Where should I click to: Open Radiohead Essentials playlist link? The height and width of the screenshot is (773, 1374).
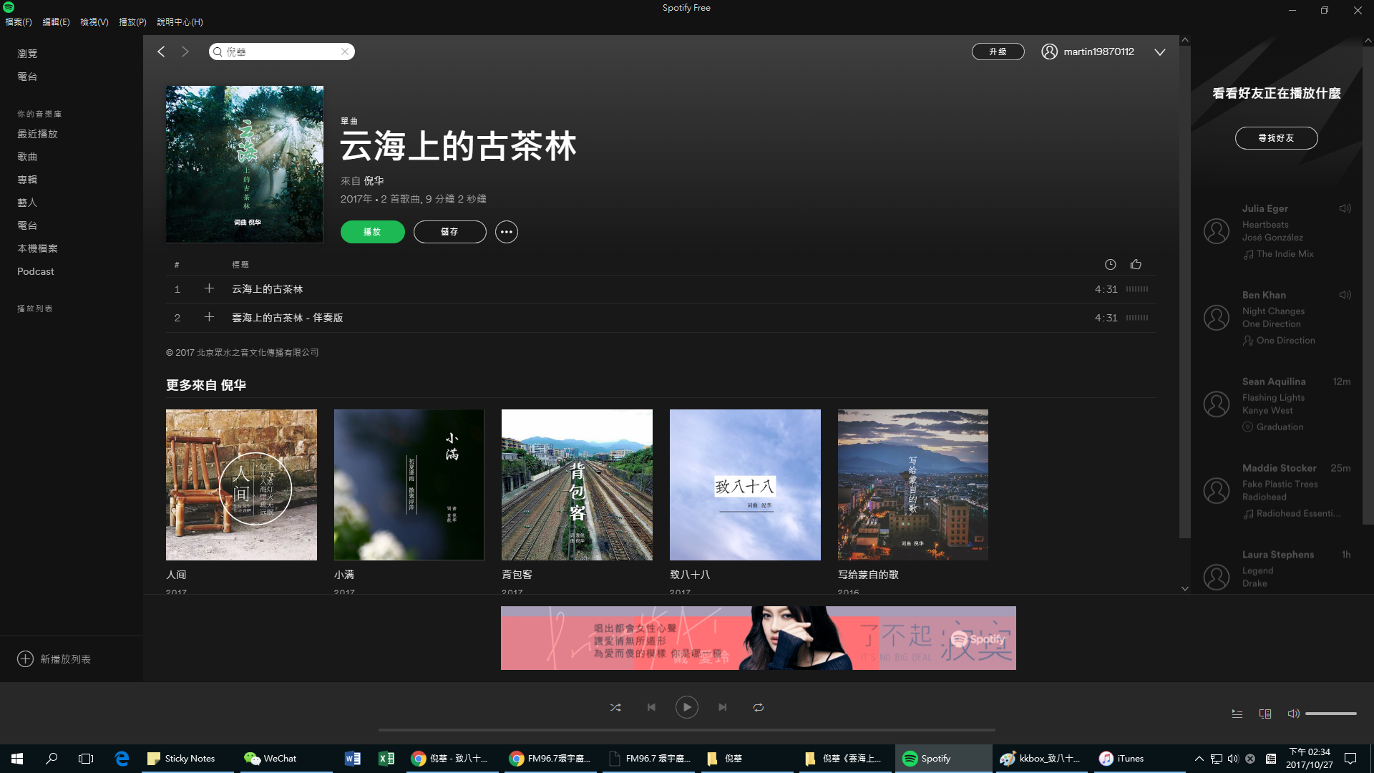tap(1298, 513)
